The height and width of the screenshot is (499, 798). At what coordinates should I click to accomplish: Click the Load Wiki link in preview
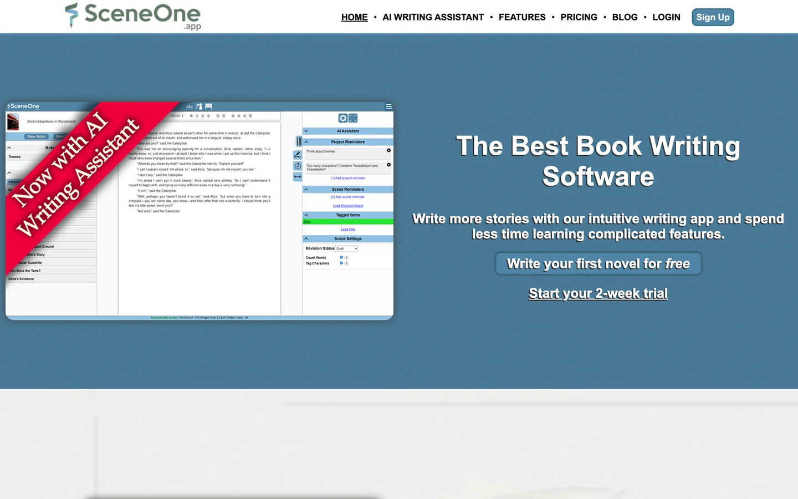pos(348,229)
